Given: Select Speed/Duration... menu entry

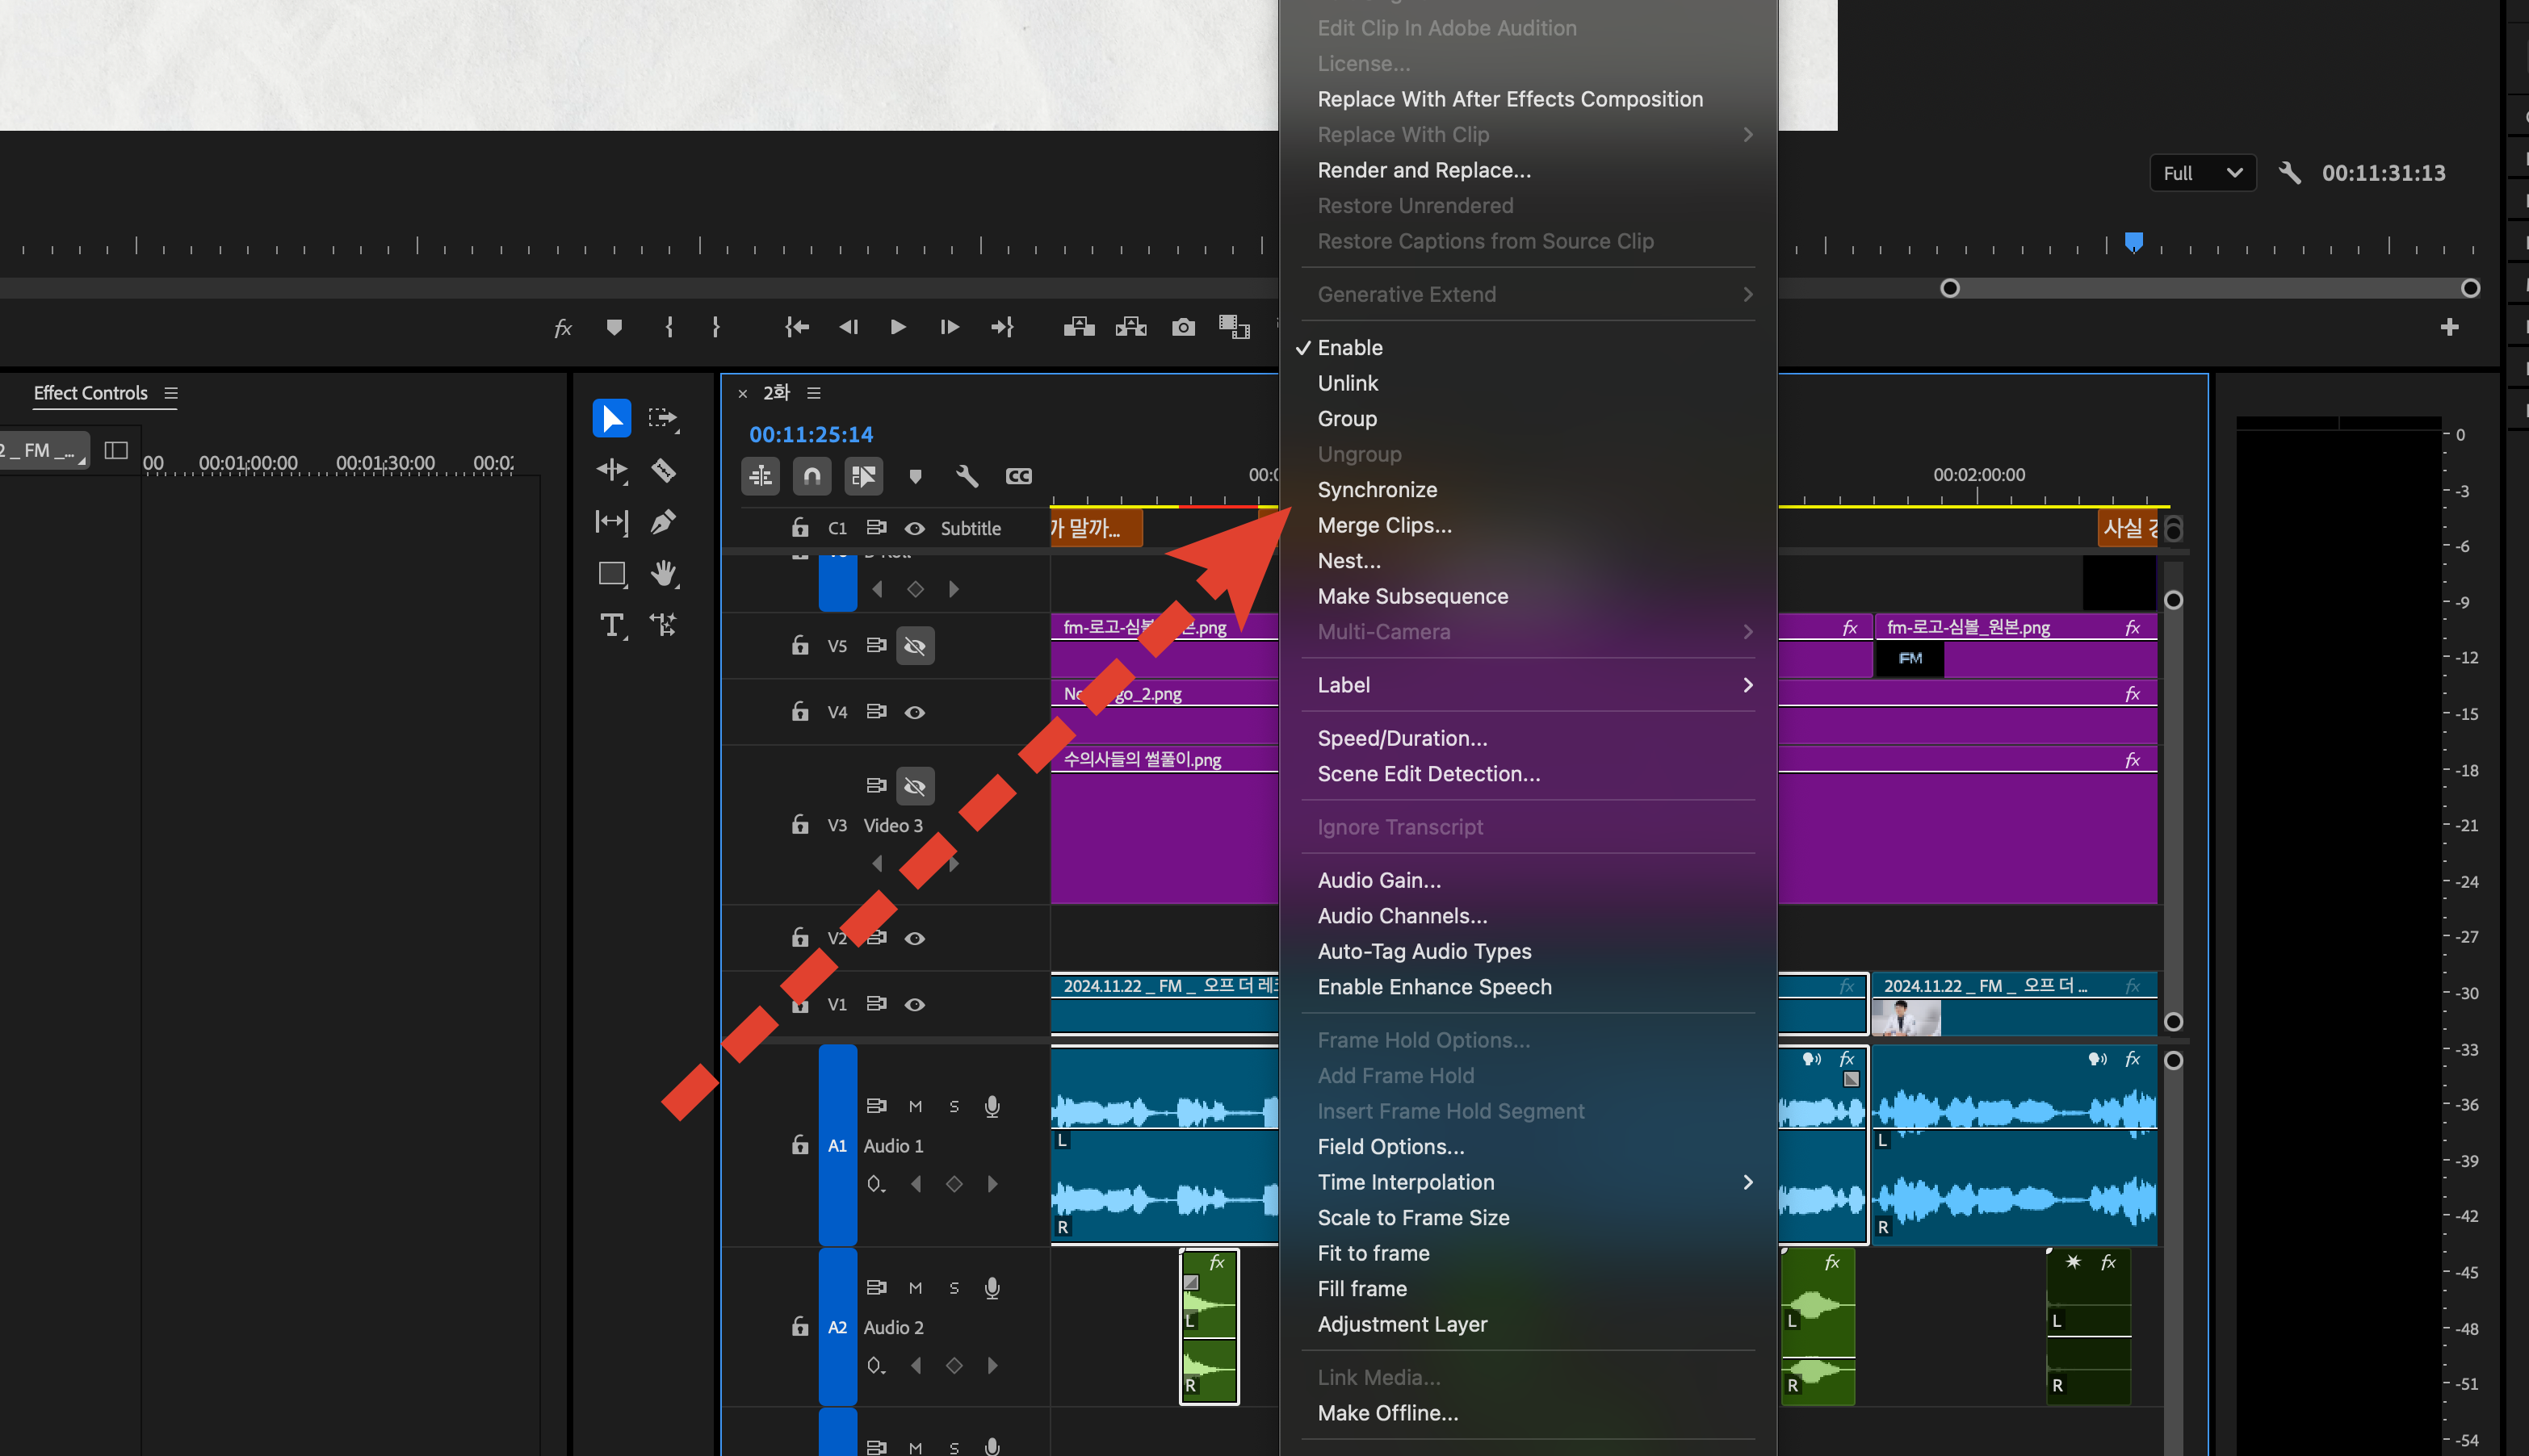Looking at the screenshot, I should pos(1402,738).
